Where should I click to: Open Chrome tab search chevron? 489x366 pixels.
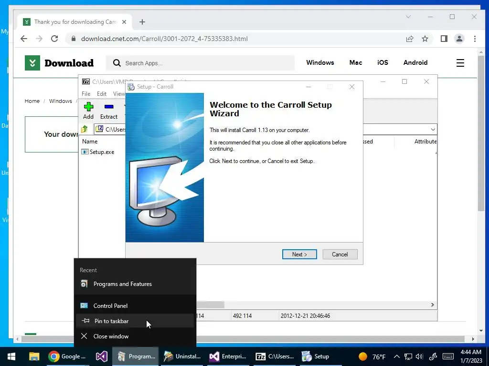(408, 17)
